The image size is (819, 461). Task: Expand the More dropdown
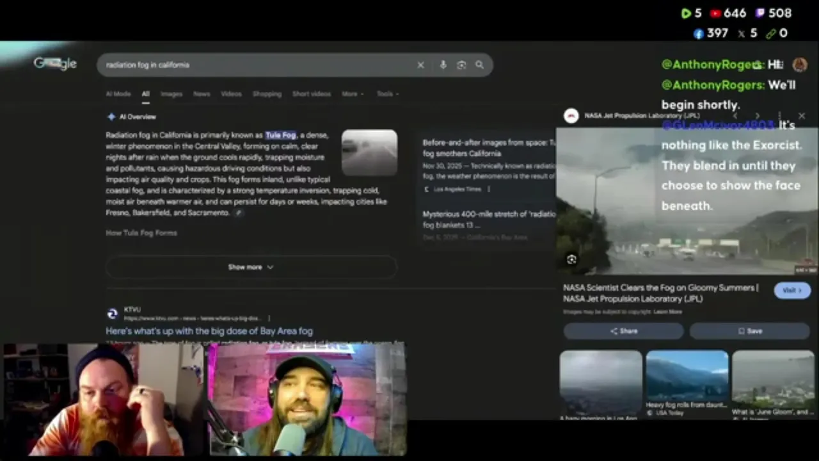coord(353,93)
